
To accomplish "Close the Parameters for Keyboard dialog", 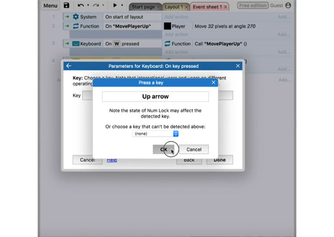I will tap(238, 66).
